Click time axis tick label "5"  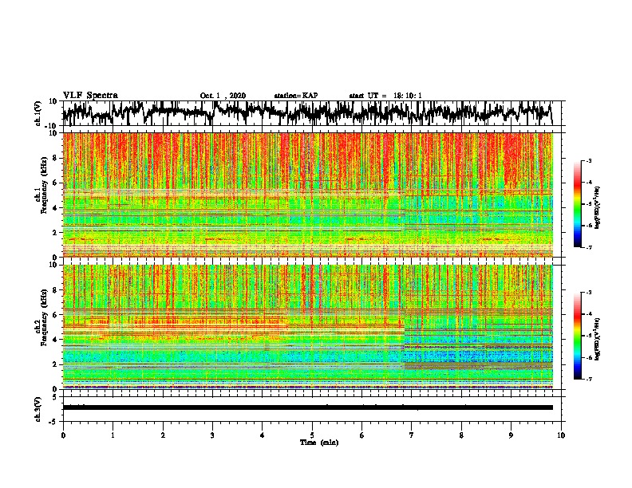[x=312, y=435]
